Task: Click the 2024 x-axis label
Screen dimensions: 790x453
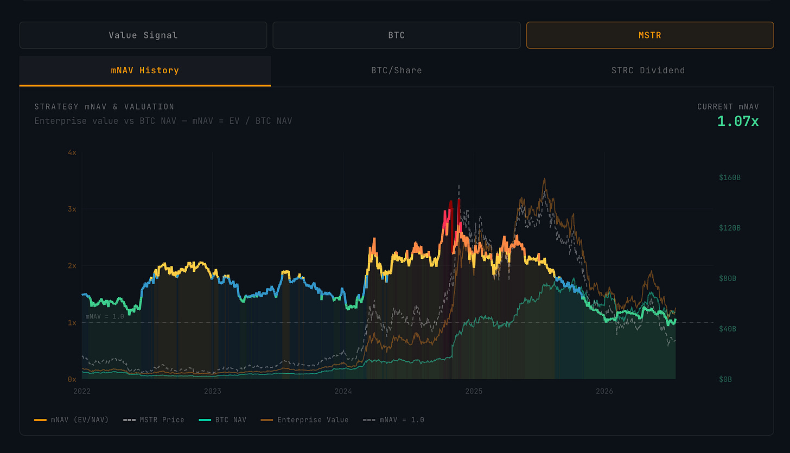Action: 343,391
